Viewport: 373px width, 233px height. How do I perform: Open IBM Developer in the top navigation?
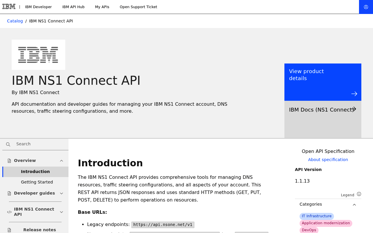tap(38, 7)
